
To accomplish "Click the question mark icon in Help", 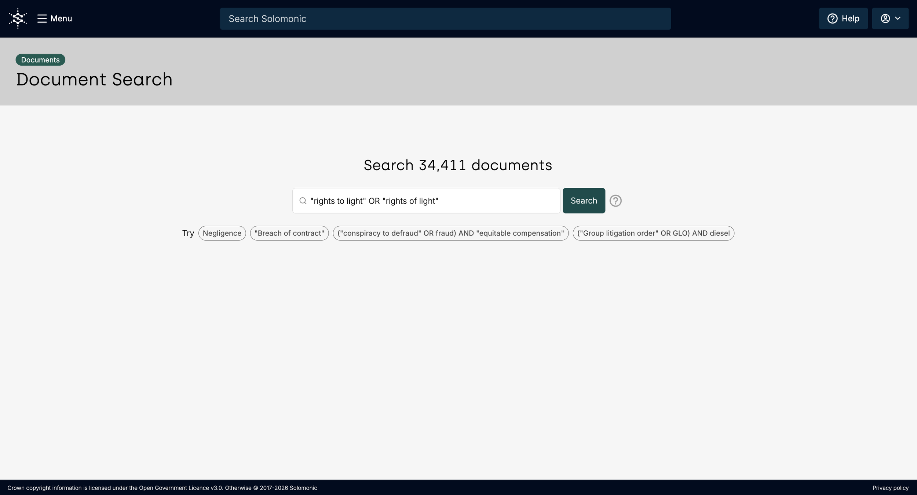I will 832,18.
